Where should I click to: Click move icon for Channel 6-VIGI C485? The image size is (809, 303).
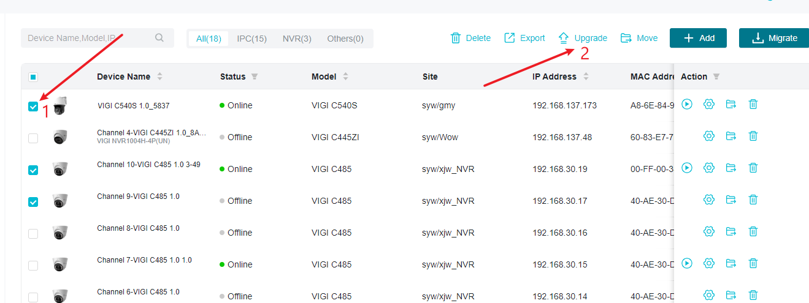(731, 295)
